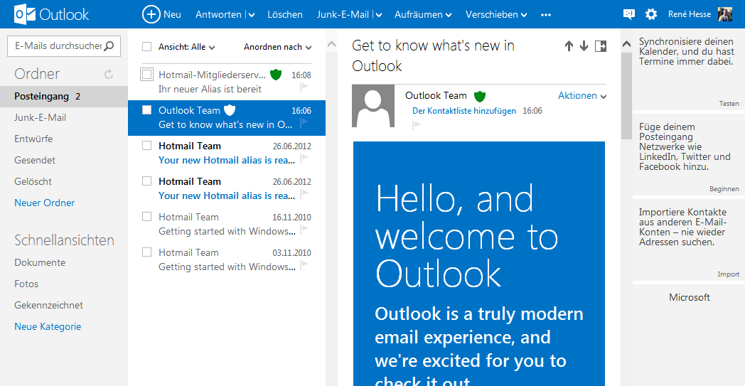Expand the Aktionen menu
Screen dimensions: 745x386
[582, 95]
